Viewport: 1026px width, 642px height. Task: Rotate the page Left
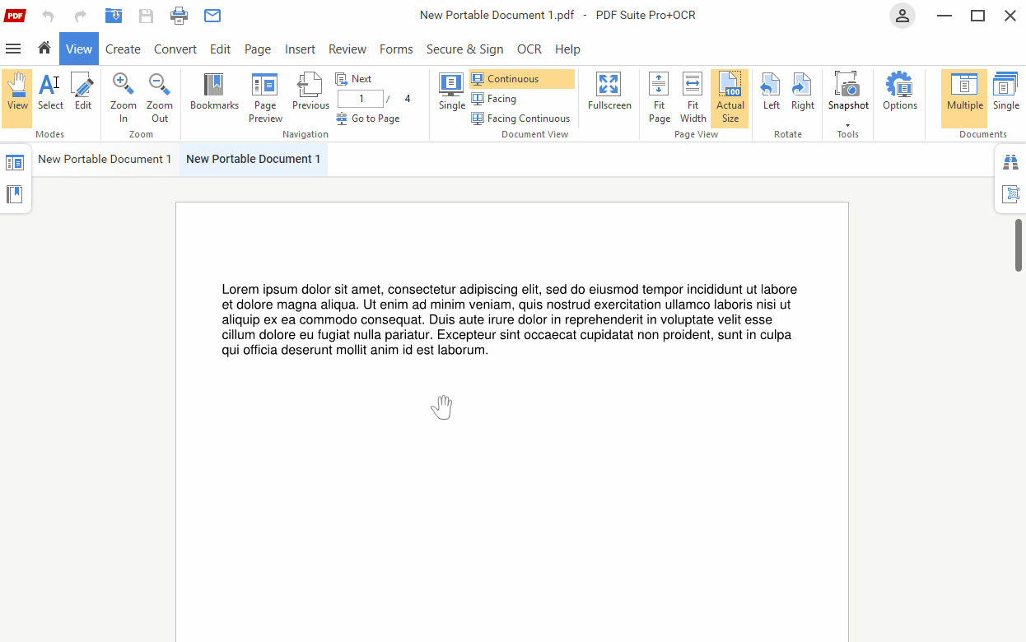point(771,91)
